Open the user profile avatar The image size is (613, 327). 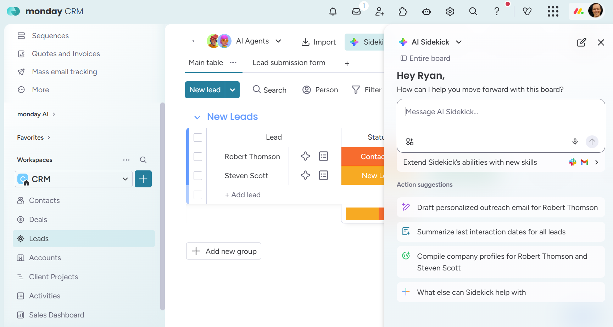pyautogui.click(x=596, y=11)
